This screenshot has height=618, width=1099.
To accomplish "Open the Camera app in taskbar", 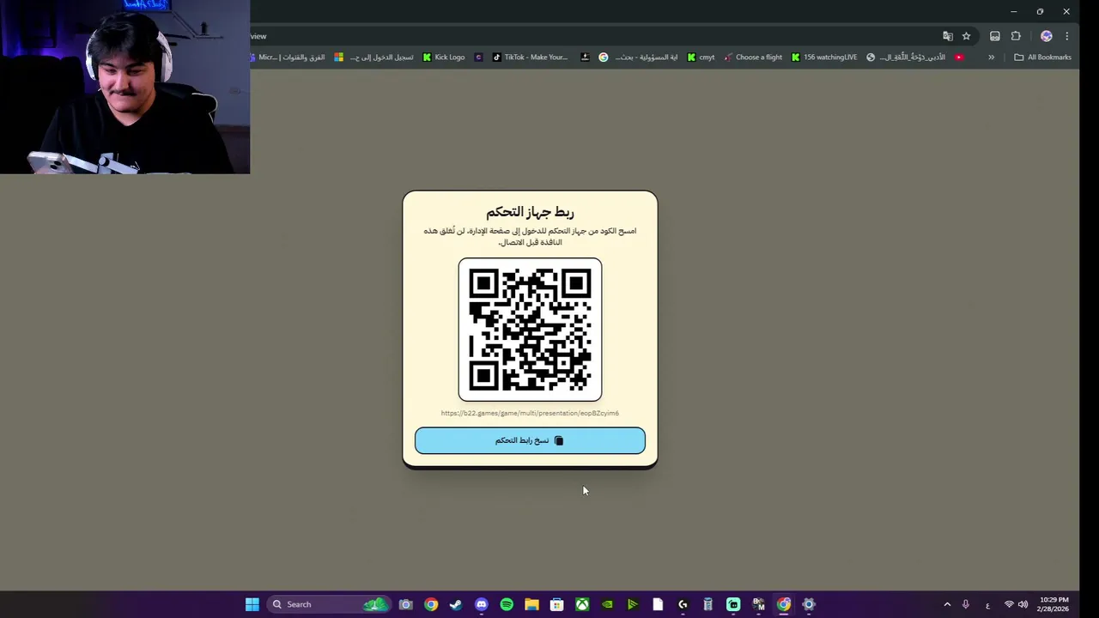I will click(406, 604).
